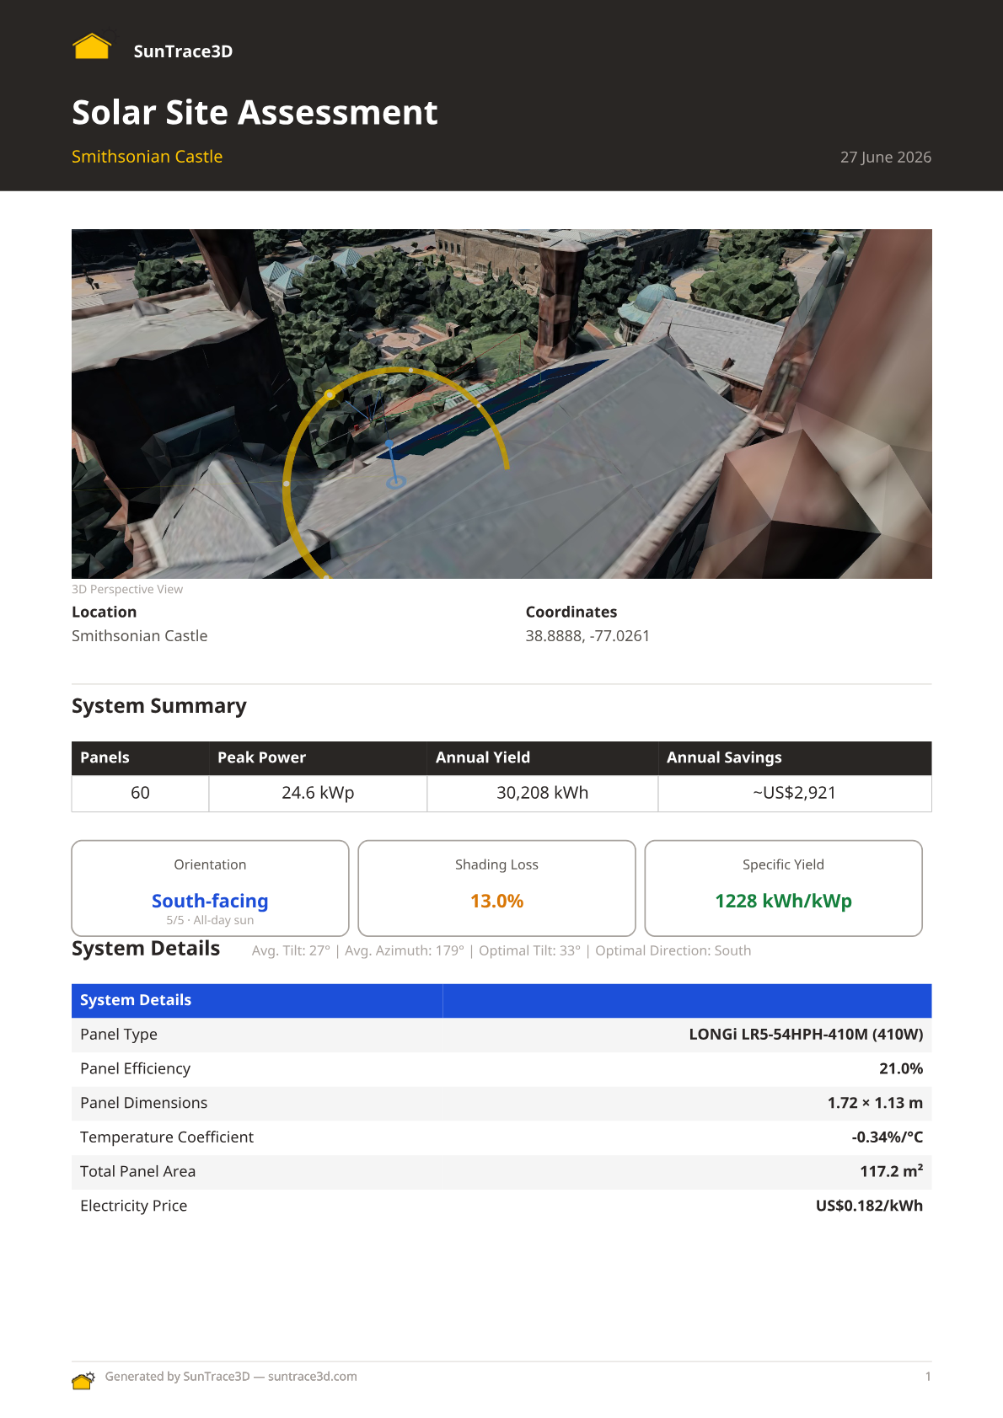Click the blue sun position marker pin
Viewport: 1003px width, 1418px height.
tap(394, 464)
